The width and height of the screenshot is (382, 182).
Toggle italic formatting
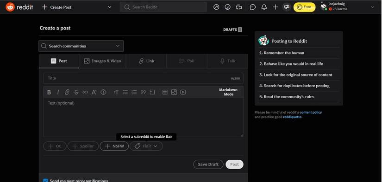pos(58,92)
